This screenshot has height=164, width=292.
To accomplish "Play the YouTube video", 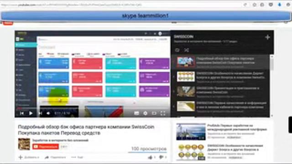I will (31, 113).
